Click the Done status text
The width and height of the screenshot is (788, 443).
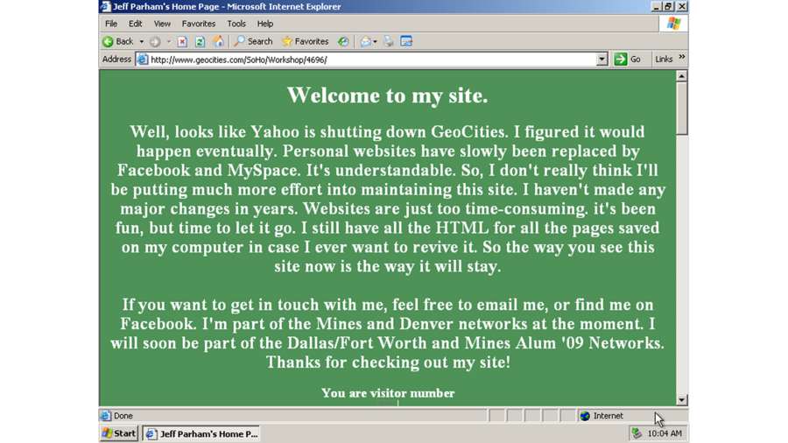pyautogui.click(x=123, y=416)
